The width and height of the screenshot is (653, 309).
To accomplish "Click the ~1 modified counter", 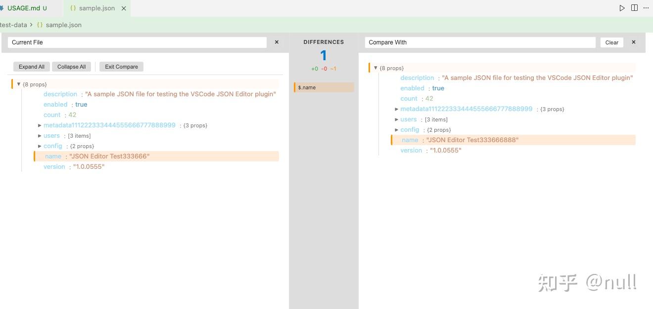I will 333,69.
